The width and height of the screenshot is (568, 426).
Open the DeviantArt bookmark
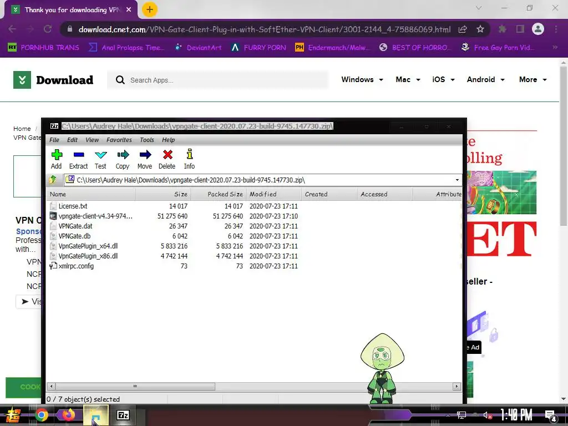(198, 48)
